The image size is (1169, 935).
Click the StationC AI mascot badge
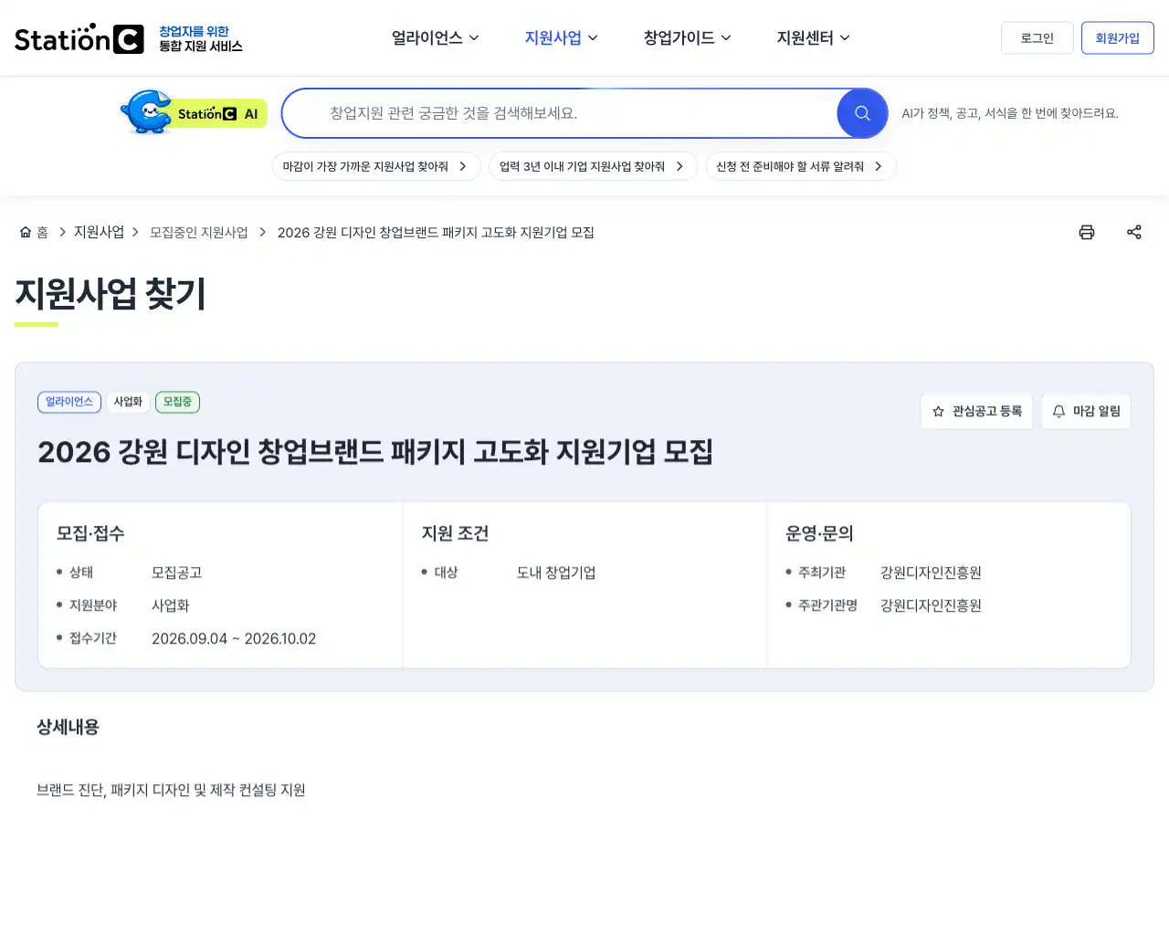[194, 113]
